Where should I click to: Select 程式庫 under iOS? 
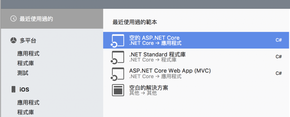25,112
